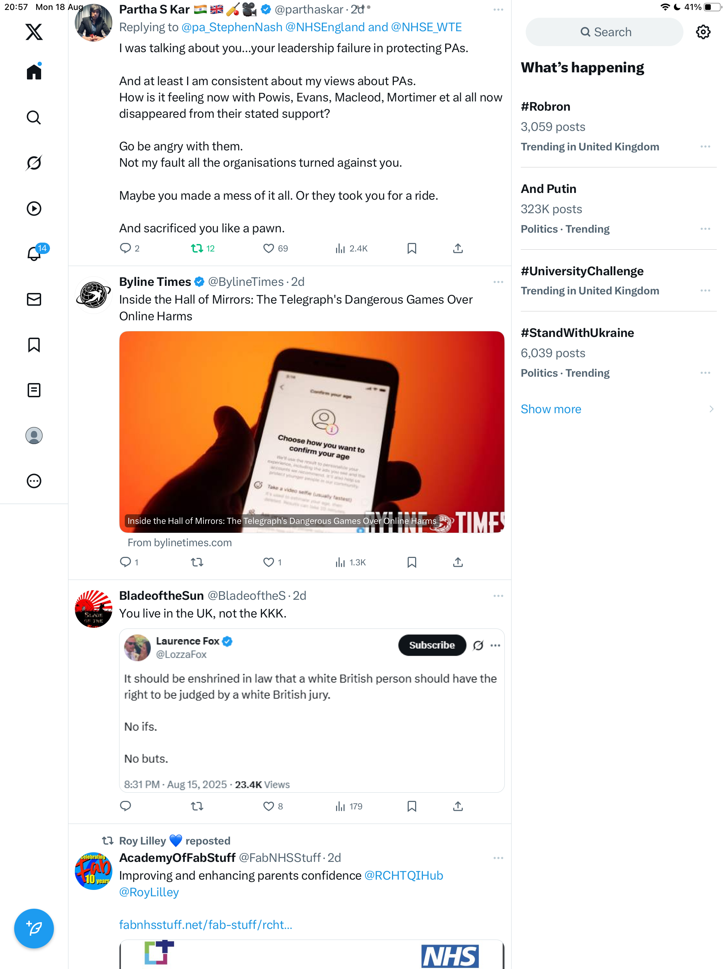
Task: Share the Byline Times post
Action: [458, 562]
